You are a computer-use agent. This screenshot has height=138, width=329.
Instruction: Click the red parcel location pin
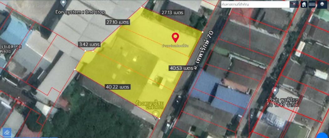[x=175, y=38]
